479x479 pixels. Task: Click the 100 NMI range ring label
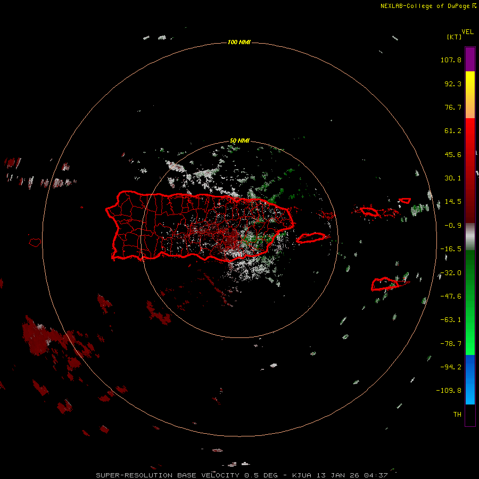click(x=239, y=42)
